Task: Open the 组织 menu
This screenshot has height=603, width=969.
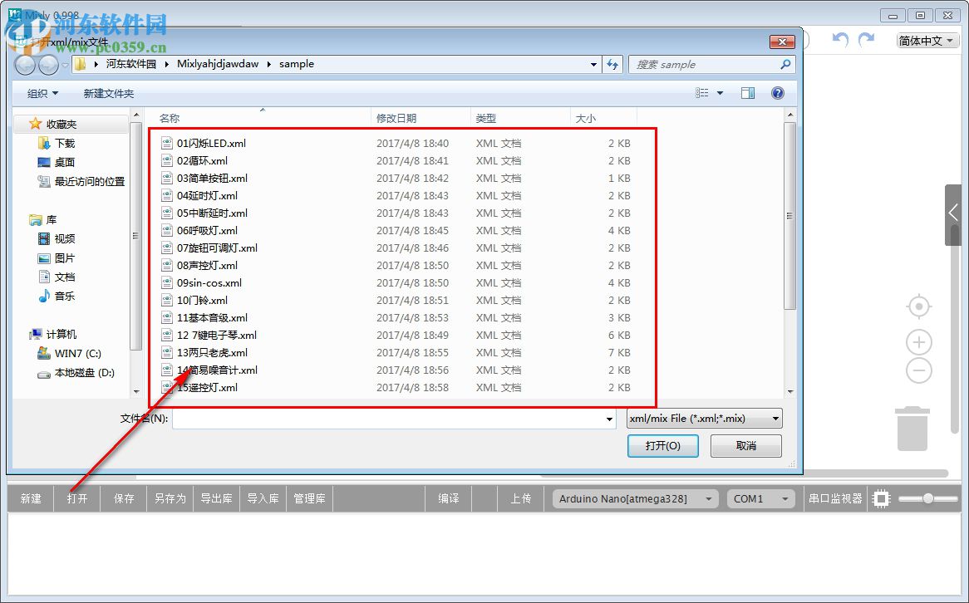Action: pos(40,92)
